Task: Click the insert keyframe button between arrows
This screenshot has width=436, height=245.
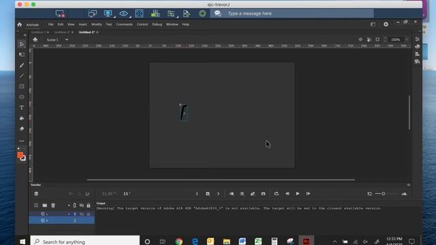Action: pyautogui.click(x=207, y=193)
